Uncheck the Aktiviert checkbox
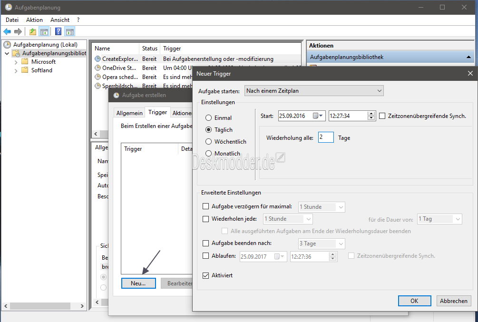478x322 pixels. tap(206, 275)
